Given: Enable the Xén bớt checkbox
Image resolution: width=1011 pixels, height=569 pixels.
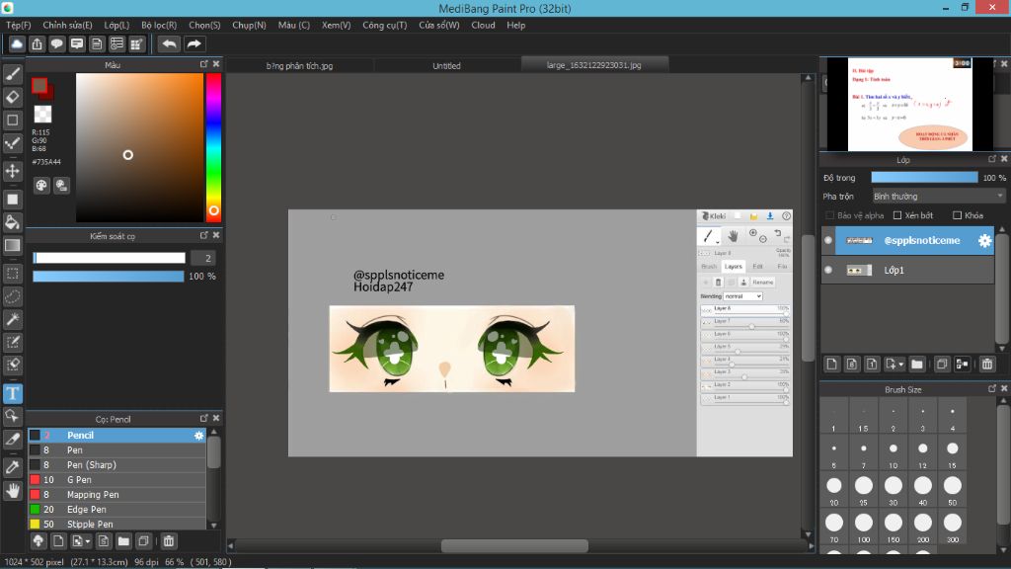Looking at the screenshot, I should [x=896, y=215].
